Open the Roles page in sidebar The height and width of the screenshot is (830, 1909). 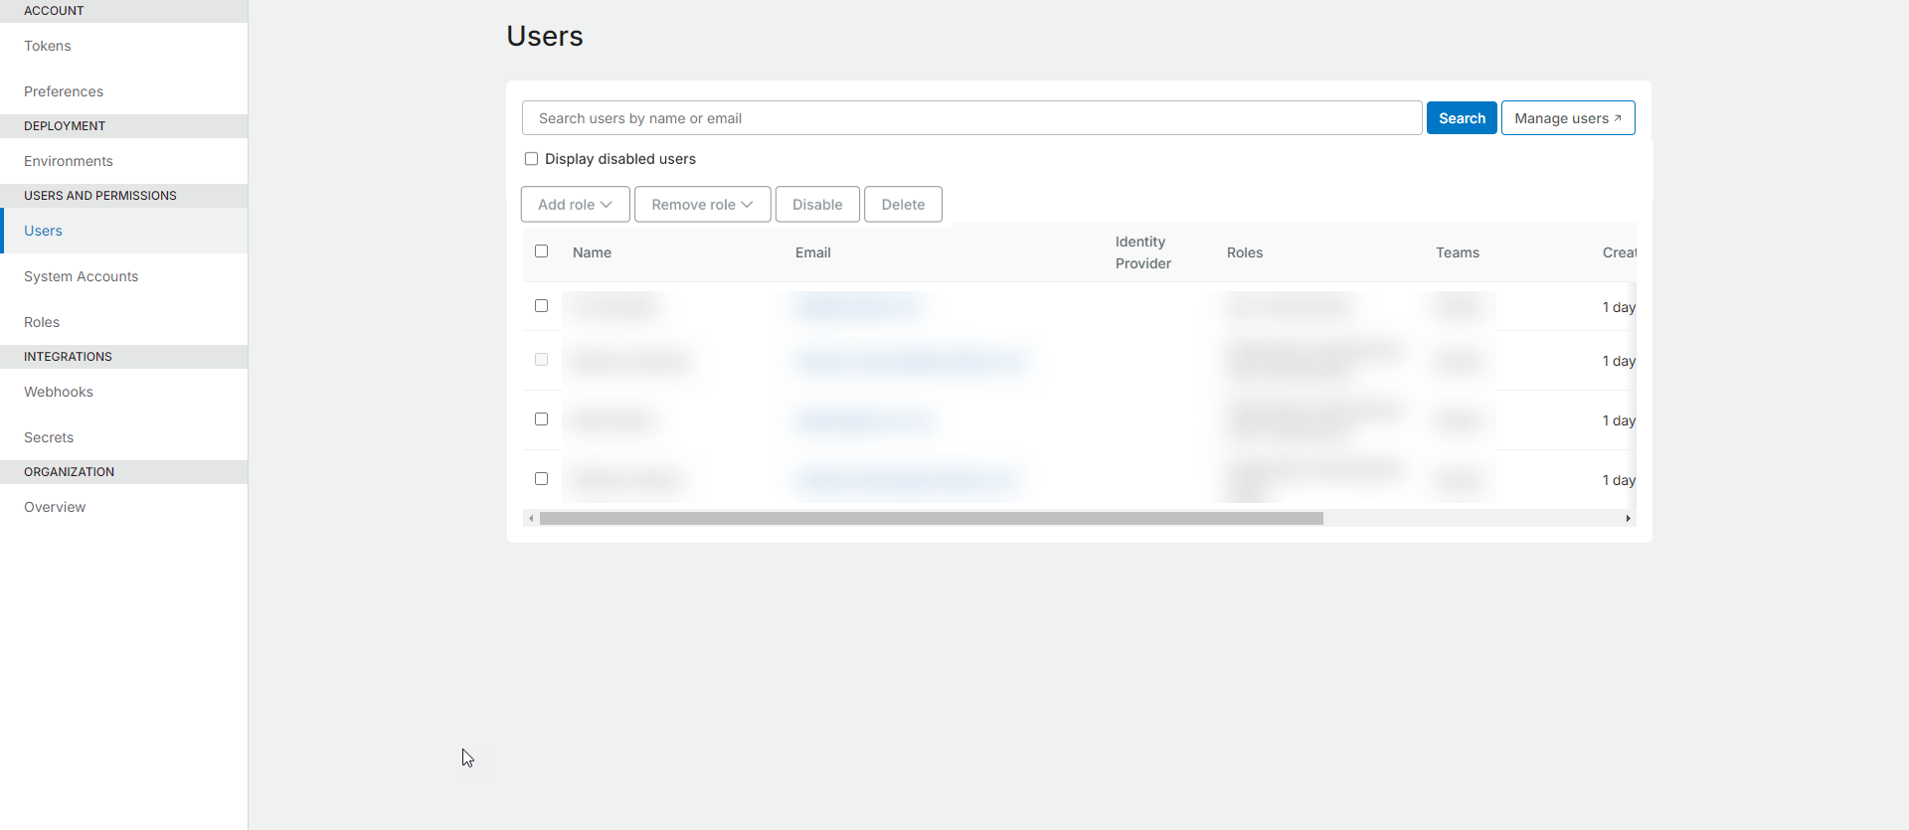coord(42,322)
